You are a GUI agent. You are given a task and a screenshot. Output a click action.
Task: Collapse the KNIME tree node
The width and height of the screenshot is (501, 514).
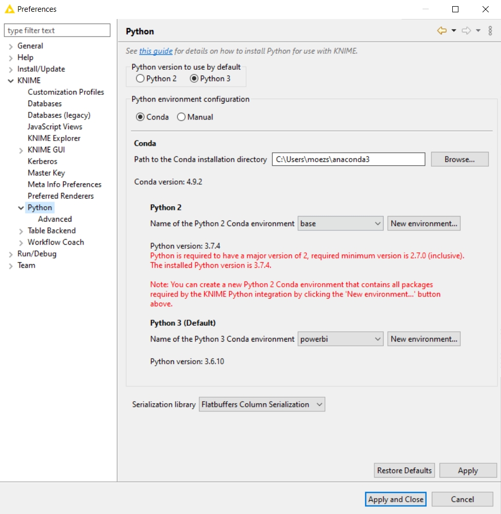click(x=11, y=81)
